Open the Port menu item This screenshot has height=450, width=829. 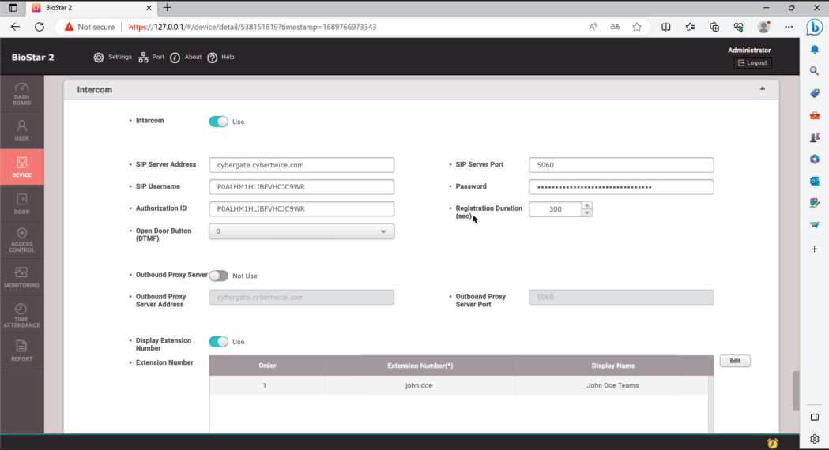151,57
